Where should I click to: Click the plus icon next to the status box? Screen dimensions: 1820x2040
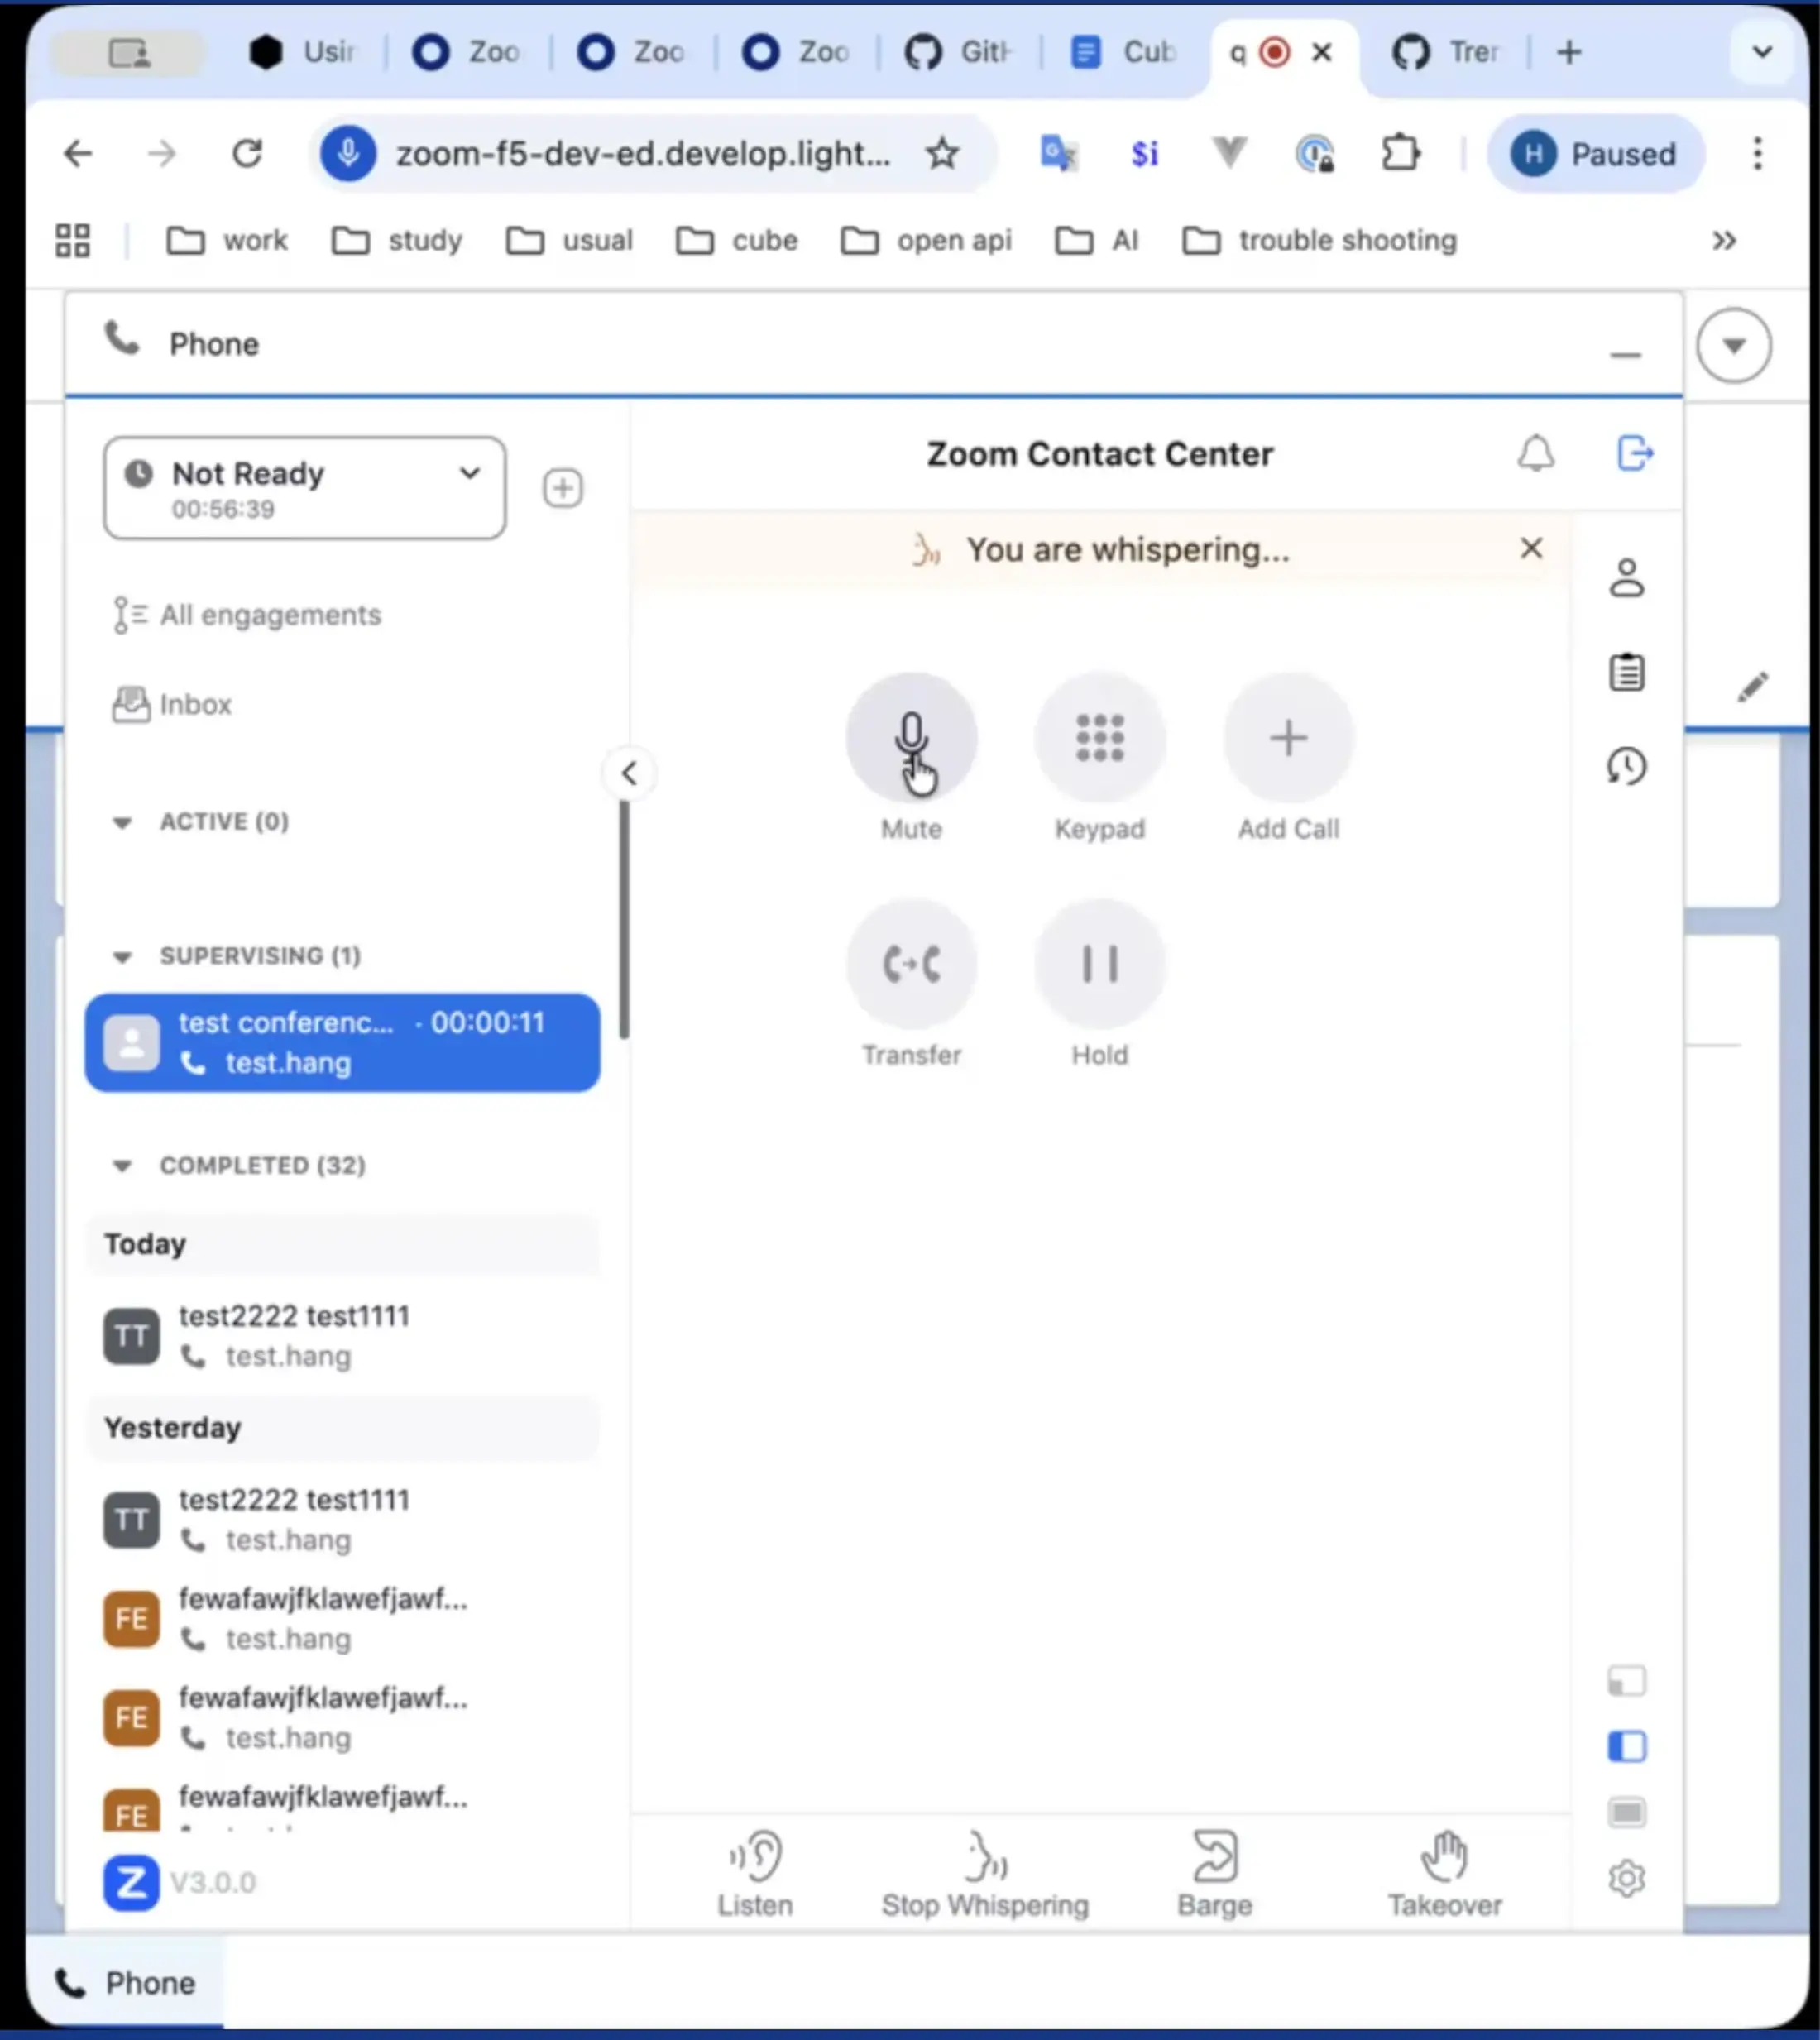pos(563,488)
